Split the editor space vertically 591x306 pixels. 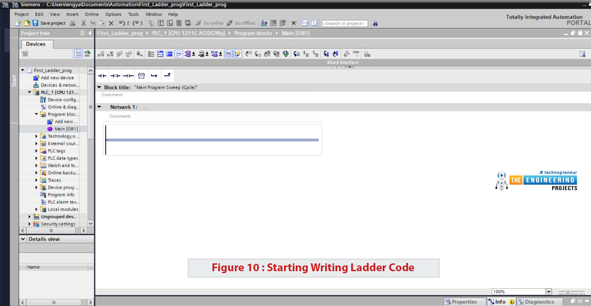coord(314,23)
